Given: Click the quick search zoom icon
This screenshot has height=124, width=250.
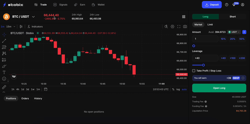Looking at the screenshot, I should [x=166, y=27].
